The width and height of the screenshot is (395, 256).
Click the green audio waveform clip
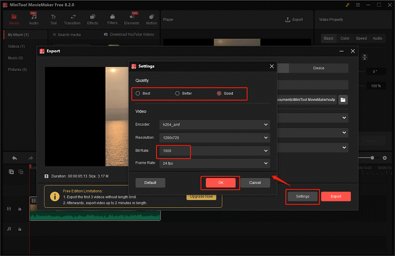click(x=95, y=216)
